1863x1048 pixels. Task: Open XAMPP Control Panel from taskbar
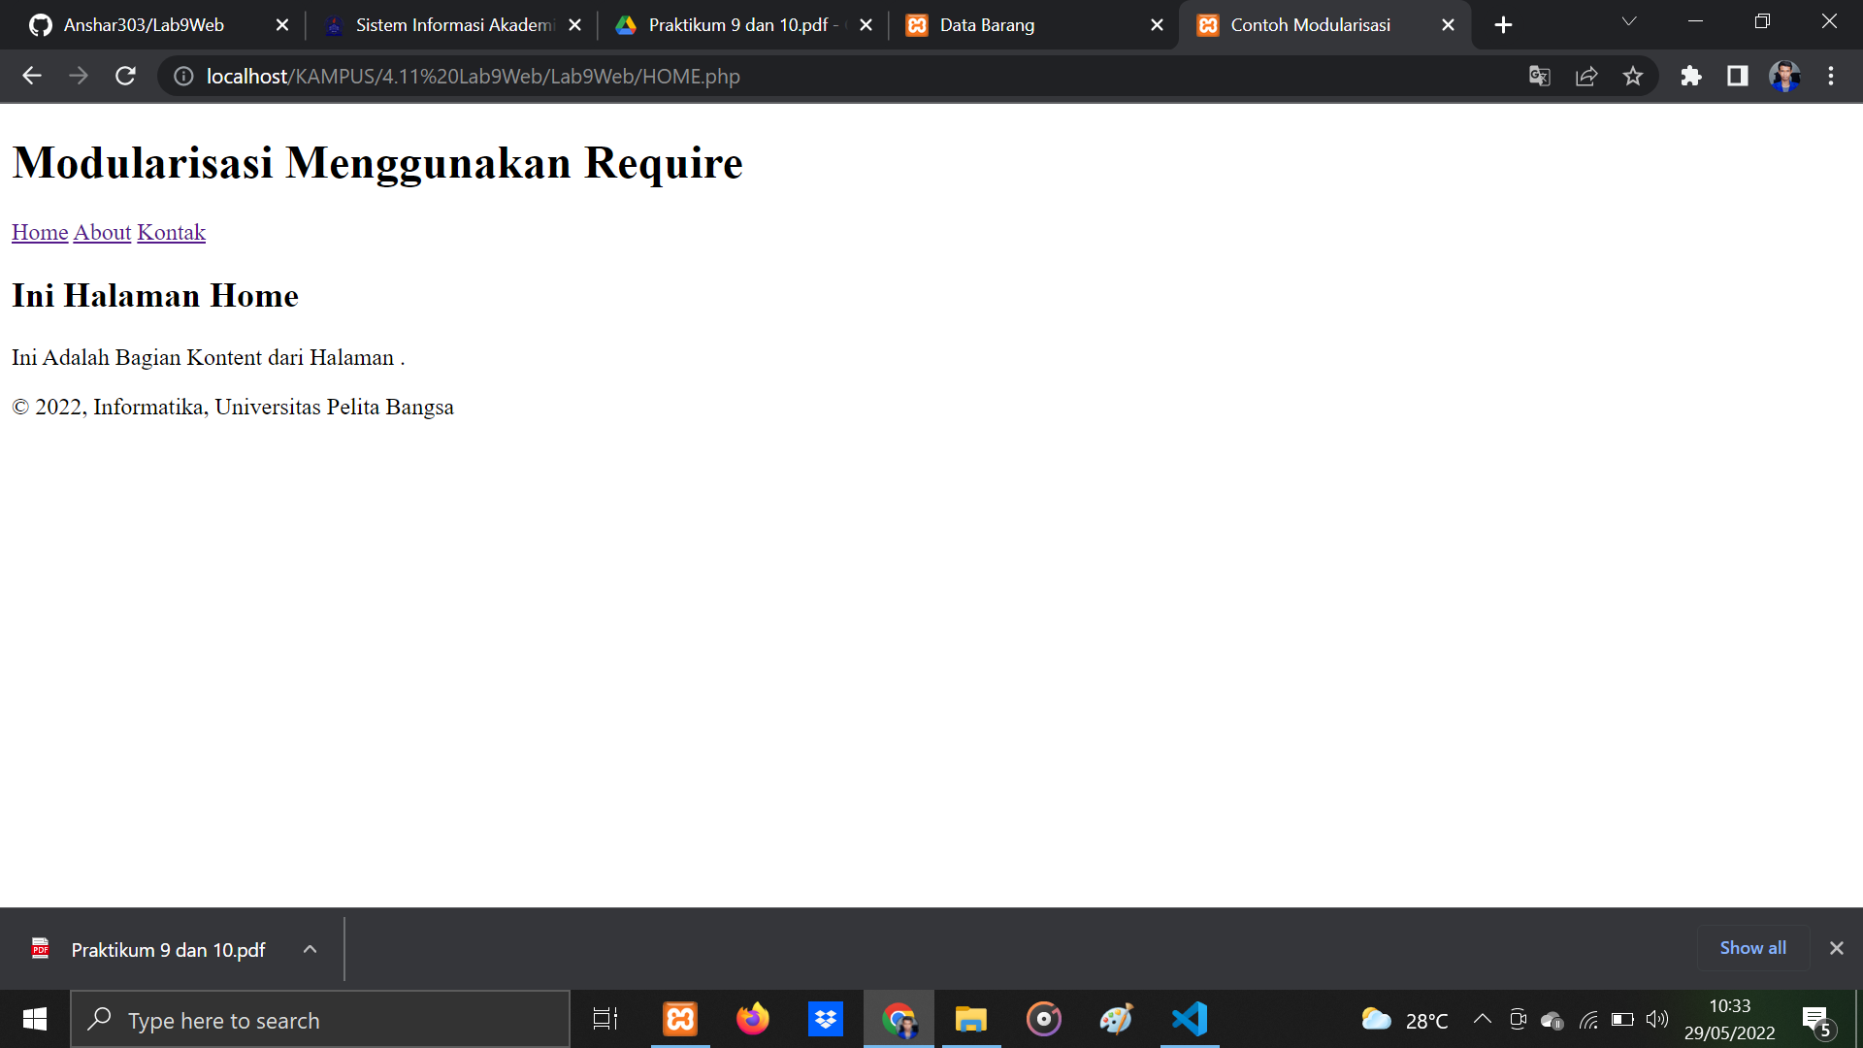[x=680, y=1019]
